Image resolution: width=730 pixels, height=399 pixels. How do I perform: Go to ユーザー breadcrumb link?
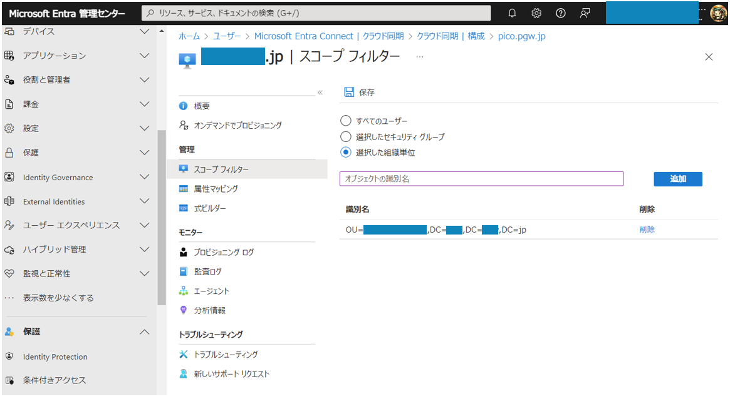[227, 36]
